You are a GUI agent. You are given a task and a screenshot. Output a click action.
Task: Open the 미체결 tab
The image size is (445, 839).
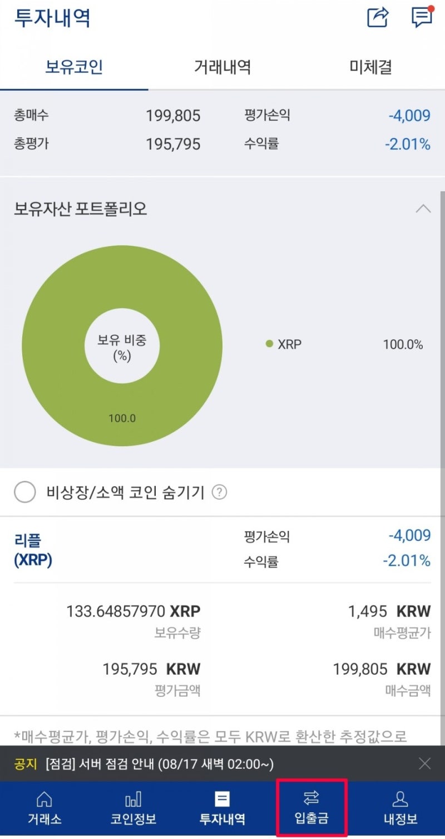click(x=370, y=66)
